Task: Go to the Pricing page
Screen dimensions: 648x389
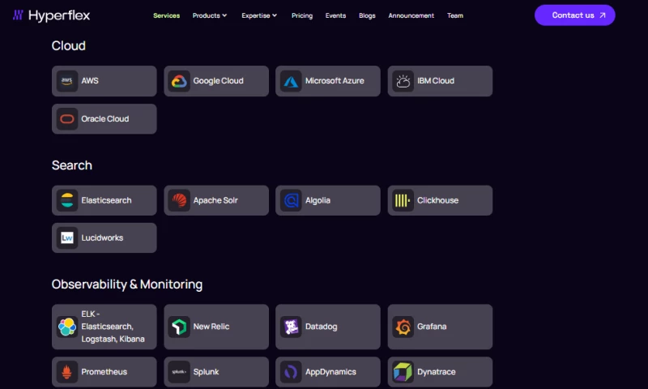Action: [x=302, y=15]
